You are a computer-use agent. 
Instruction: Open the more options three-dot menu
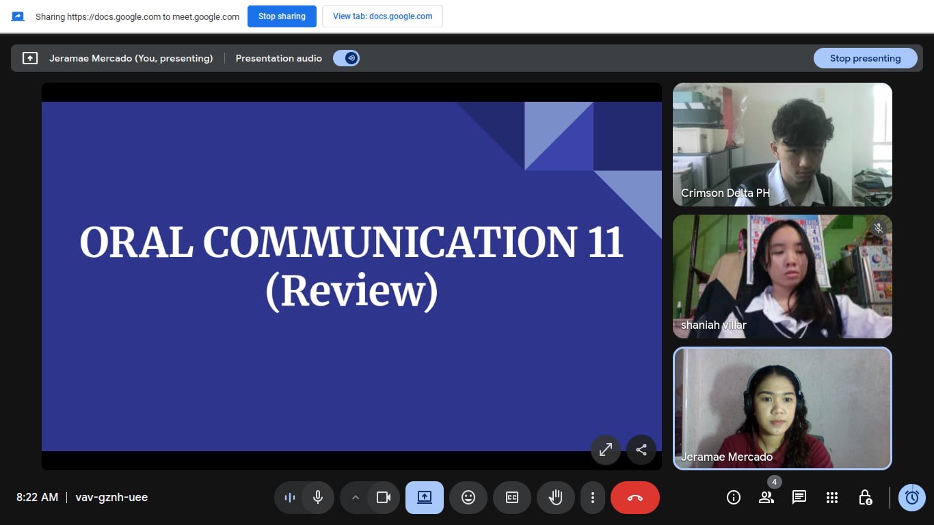click(593, 498)
